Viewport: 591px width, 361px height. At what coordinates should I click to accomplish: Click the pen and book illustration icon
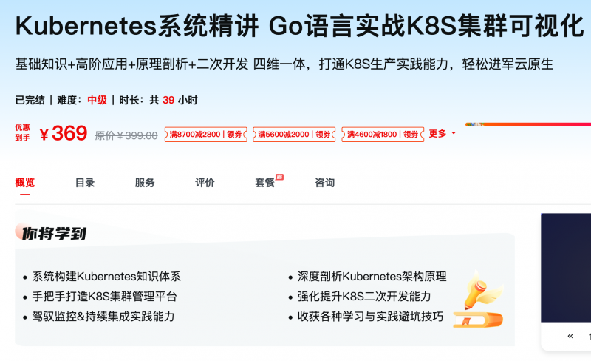click(x=479, y=299)
